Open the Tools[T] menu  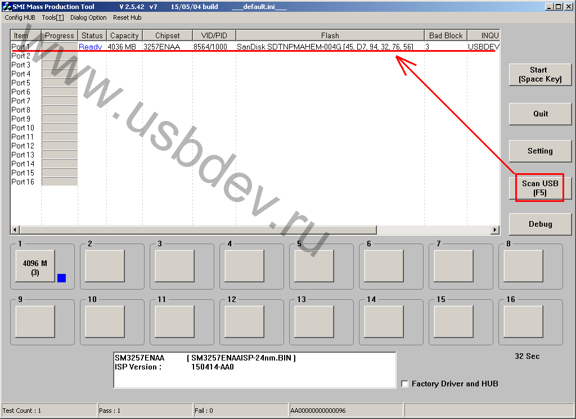tap(52, 17)
